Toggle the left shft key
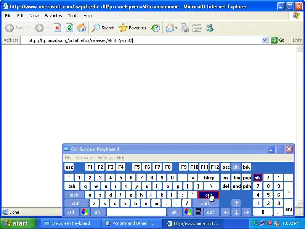Viewport: 305px width, 229px height. point(76,203)
